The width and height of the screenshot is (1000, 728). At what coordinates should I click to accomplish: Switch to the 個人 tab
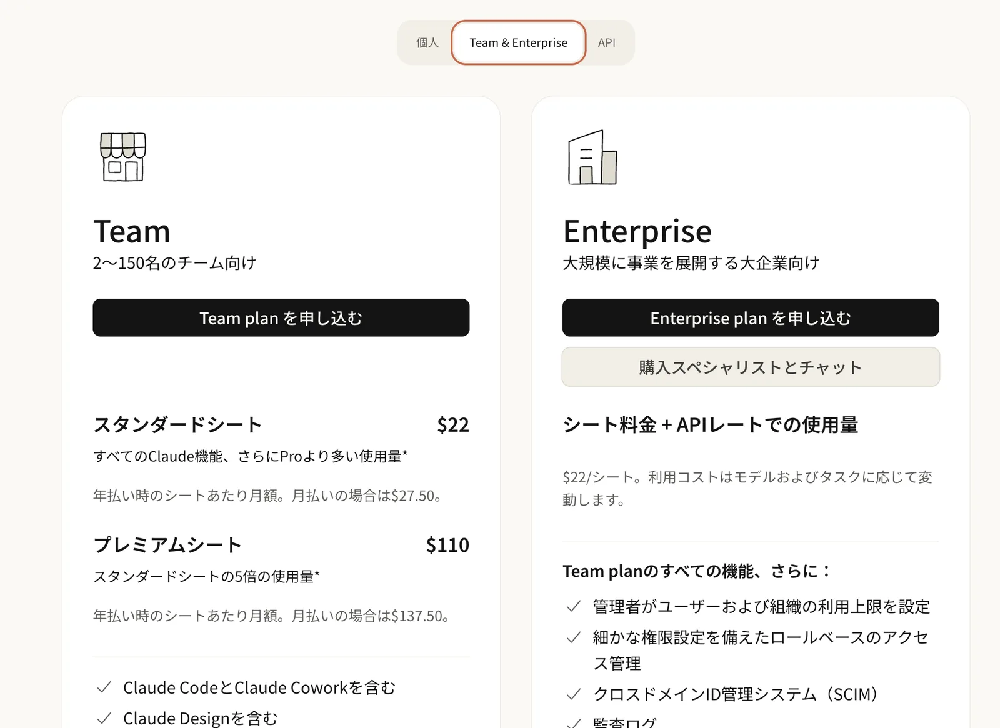427,42
